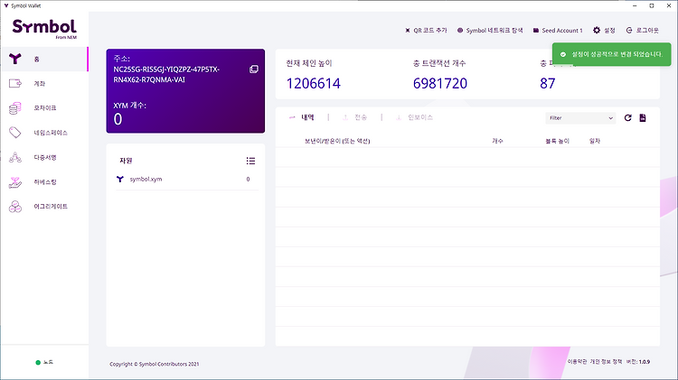
Task: Click the address NC25SG-RI55GJ text
Action: click(x=166, y=74)
